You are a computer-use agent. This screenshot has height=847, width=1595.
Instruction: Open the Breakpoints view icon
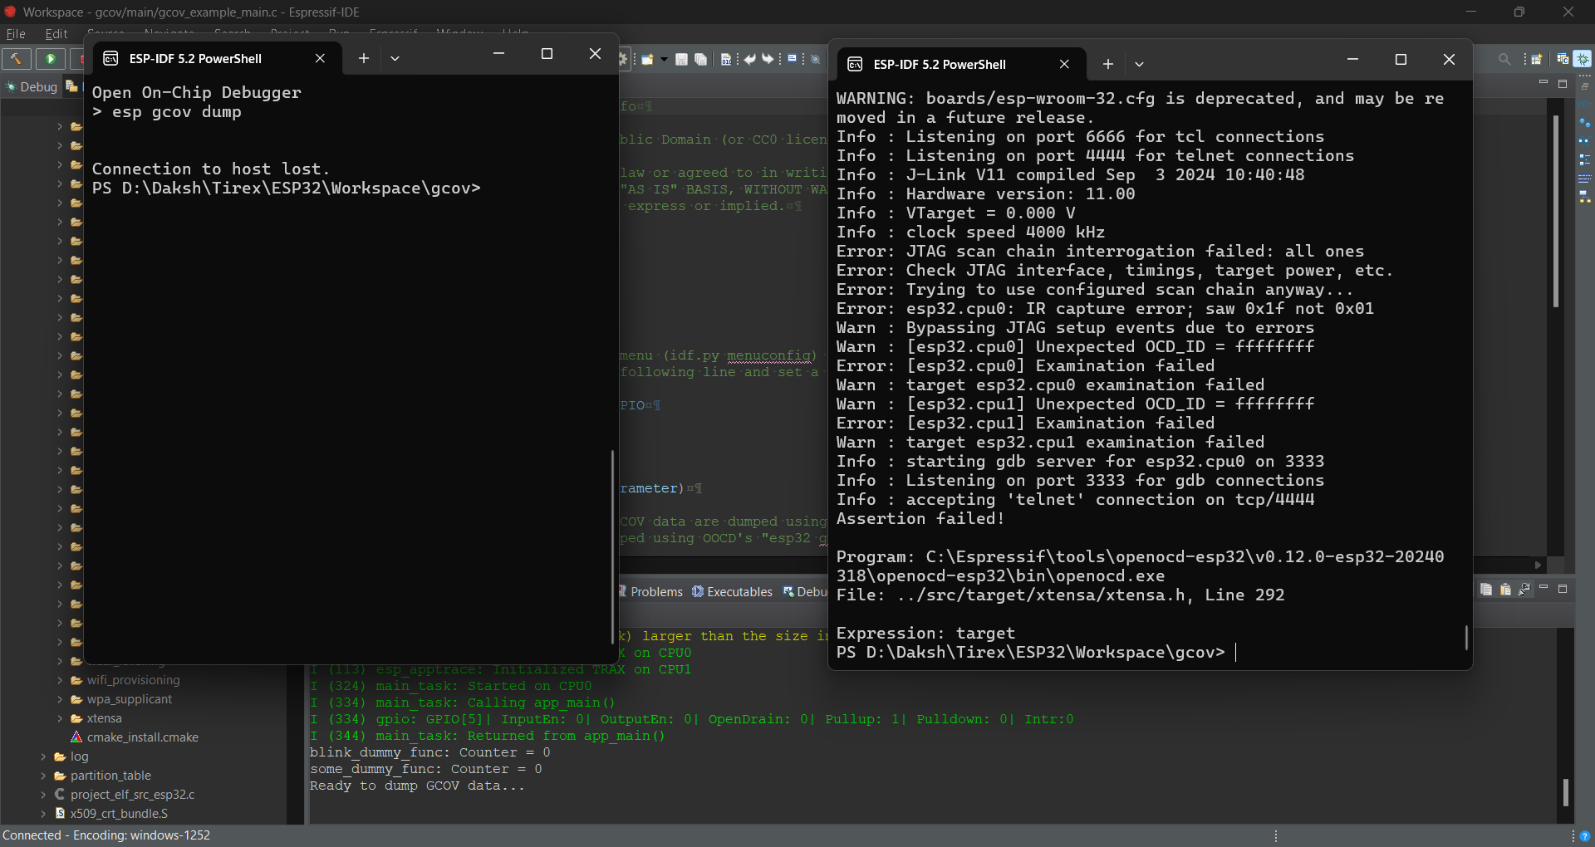click(x=1585, y=123)
